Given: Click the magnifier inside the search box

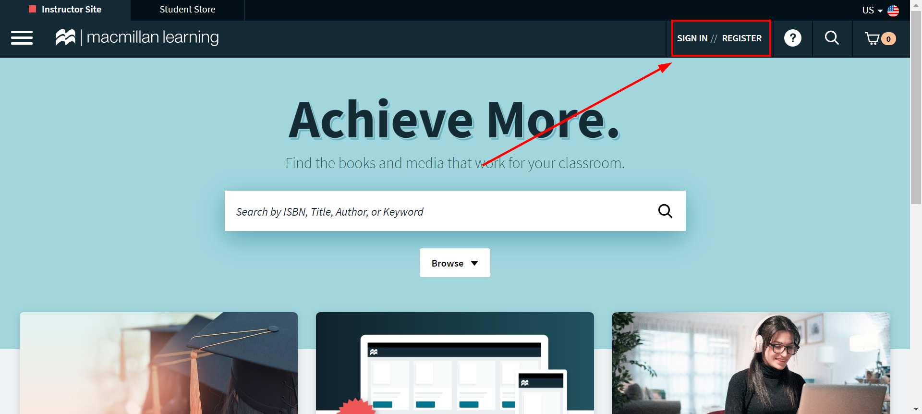Looking at the screenshot, I should [x=665, y=211].
